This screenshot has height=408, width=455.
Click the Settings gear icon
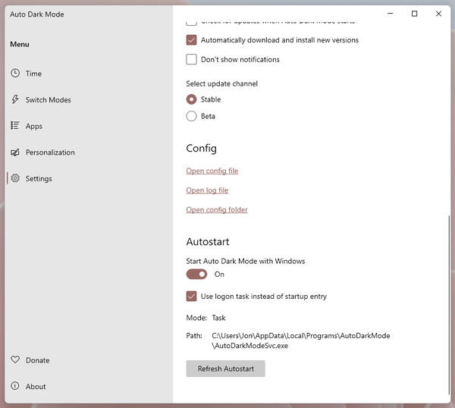15,178
